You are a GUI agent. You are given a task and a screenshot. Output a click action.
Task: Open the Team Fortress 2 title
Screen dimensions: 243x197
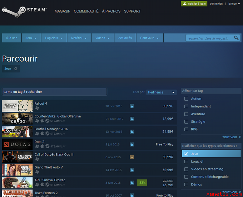click(46, 193)
